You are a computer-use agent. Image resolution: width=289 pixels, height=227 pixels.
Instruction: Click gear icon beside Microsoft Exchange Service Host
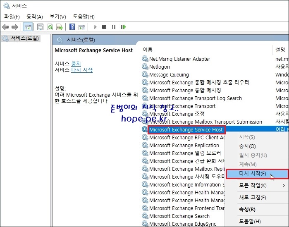(145, 129)
